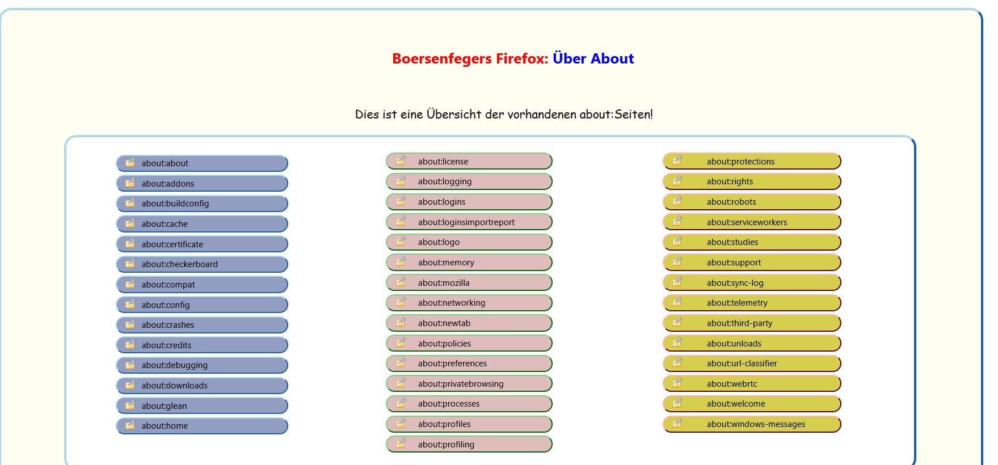Click the folder icon beside about:processes
The width and height of the screenshot is (998, 465).
[401, 403]
